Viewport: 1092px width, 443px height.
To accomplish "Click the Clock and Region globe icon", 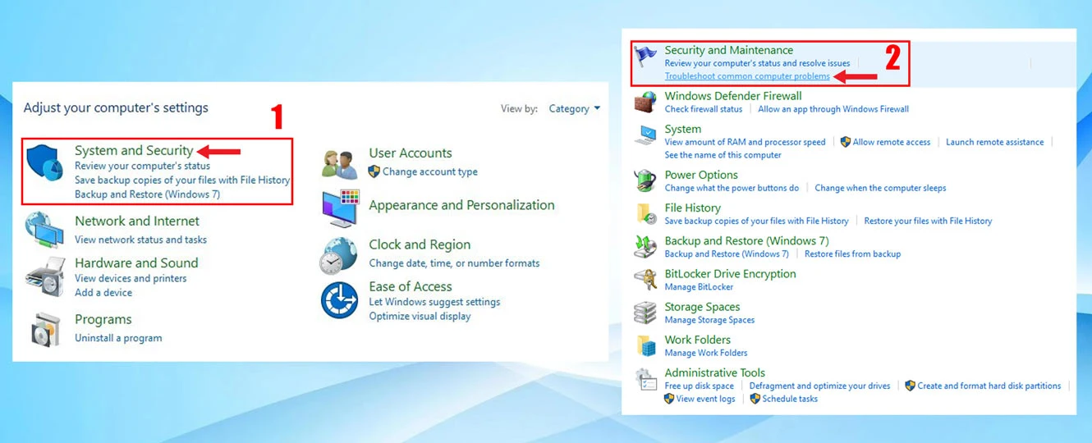I will 339,255.
